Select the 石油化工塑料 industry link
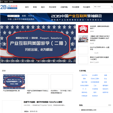This screenshot has width=113, height=113. tap(95, 79)
